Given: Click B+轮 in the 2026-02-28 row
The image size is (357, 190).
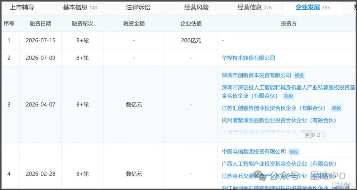Looking at the screenshot, I should click(82, 174).
